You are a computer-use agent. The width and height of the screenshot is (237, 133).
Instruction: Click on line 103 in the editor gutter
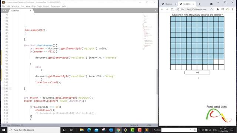pos(6,89)
